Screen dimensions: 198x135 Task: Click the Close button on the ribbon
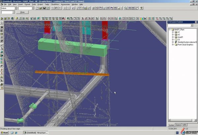click(22, 12)
